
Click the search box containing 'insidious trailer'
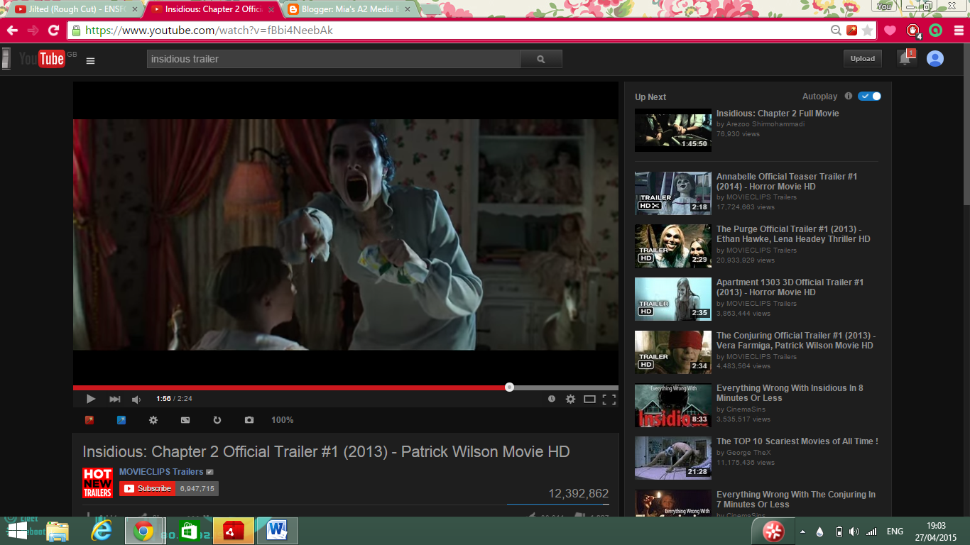click(x=334, y=59)
